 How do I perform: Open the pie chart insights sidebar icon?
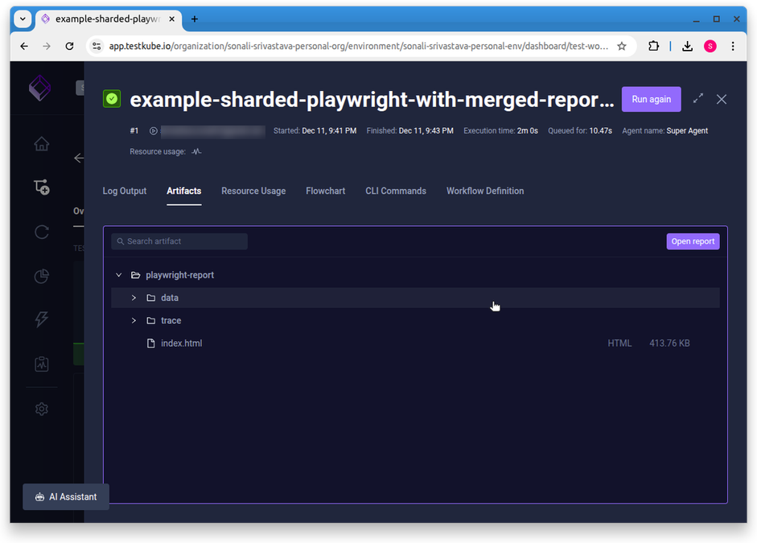coord(42,276)
